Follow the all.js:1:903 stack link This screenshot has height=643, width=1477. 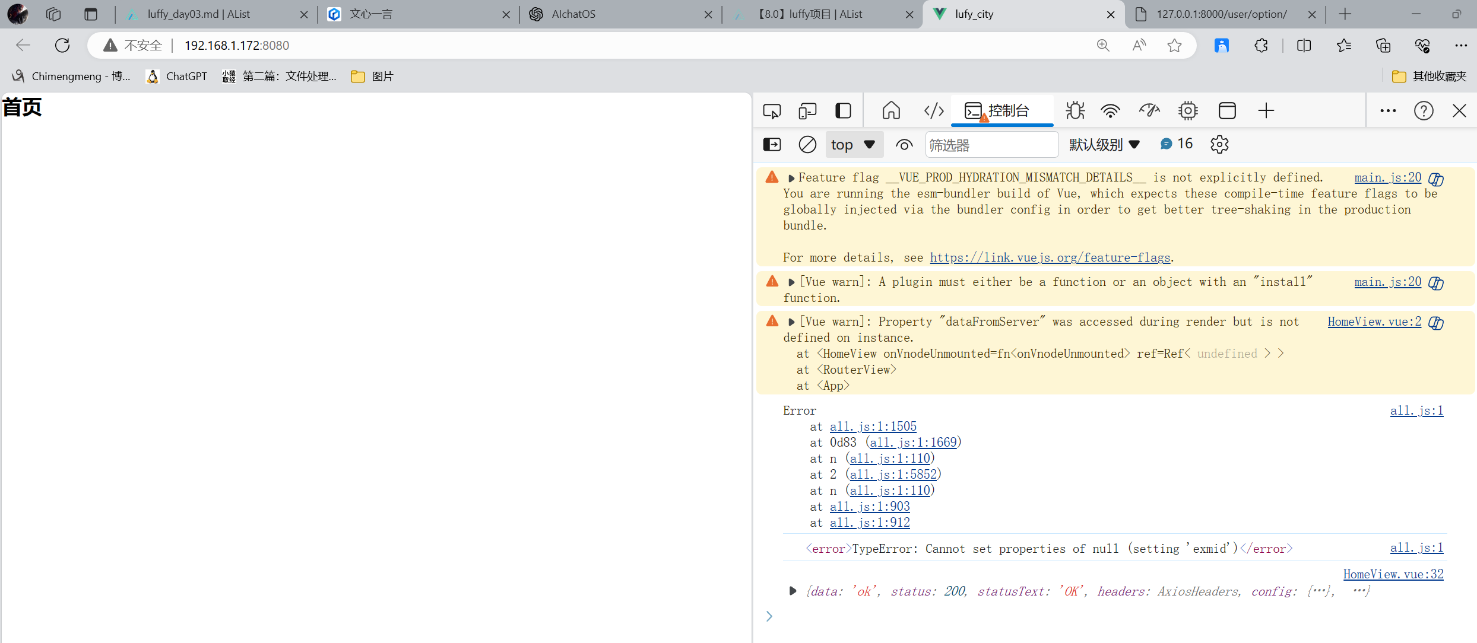(x=870, y=507)
